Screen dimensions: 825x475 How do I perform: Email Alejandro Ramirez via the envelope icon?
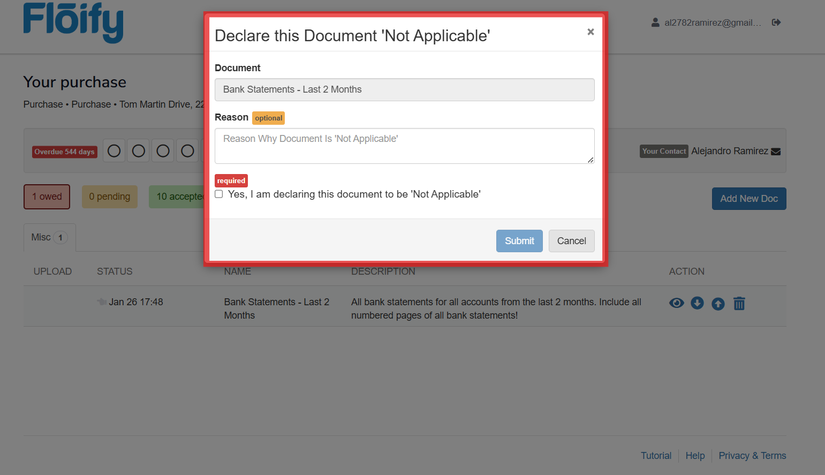(776, 151)
